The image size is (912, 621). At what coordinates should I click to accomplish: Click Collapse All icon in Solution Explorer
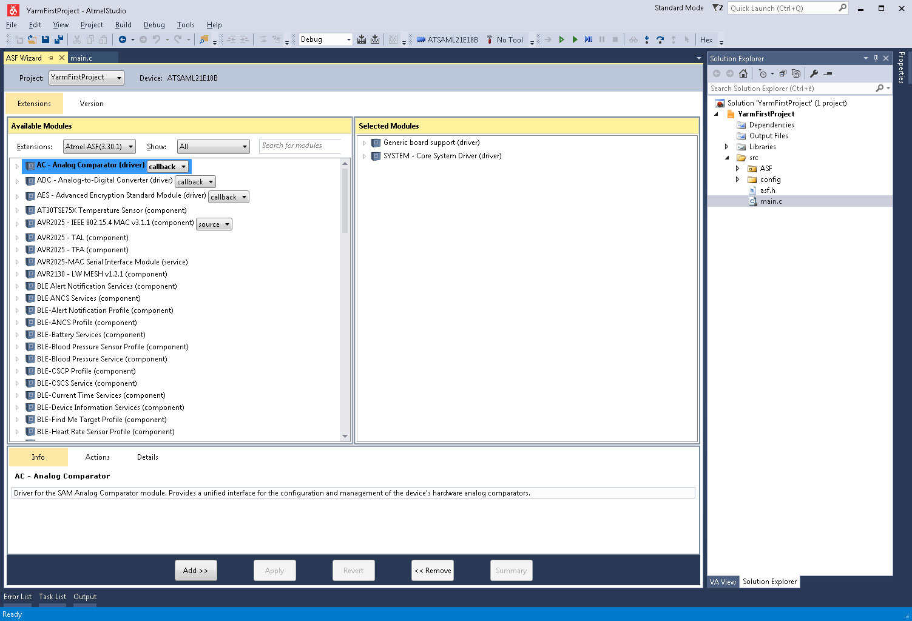point(783,73)
